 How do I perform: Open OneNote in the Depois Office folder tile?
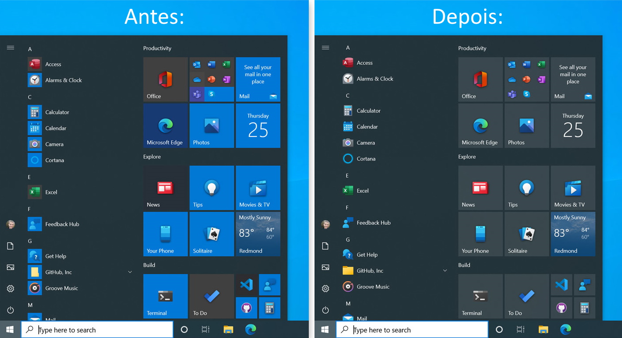(541, 79)
